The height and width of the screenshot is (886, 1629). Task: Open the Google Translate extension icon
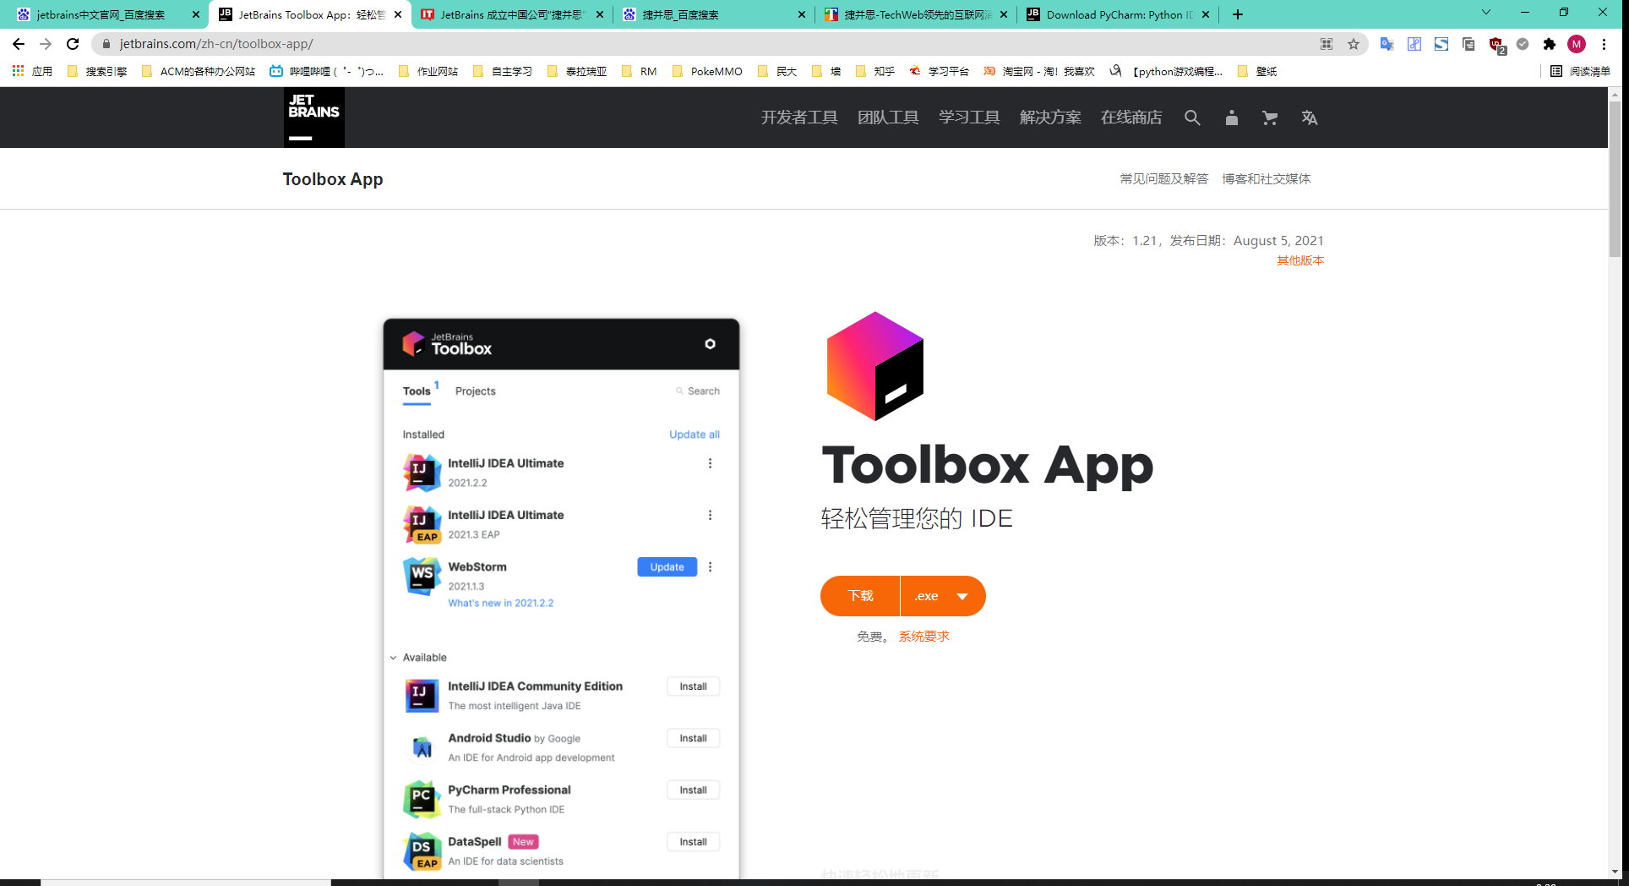pyautogui.click(x=1387, y=44)
